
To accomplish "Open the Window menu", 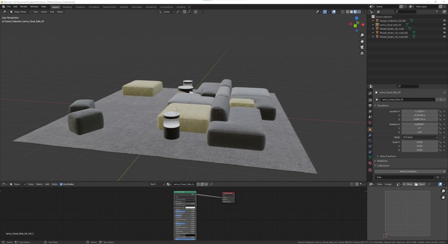I will coord(34,7).
